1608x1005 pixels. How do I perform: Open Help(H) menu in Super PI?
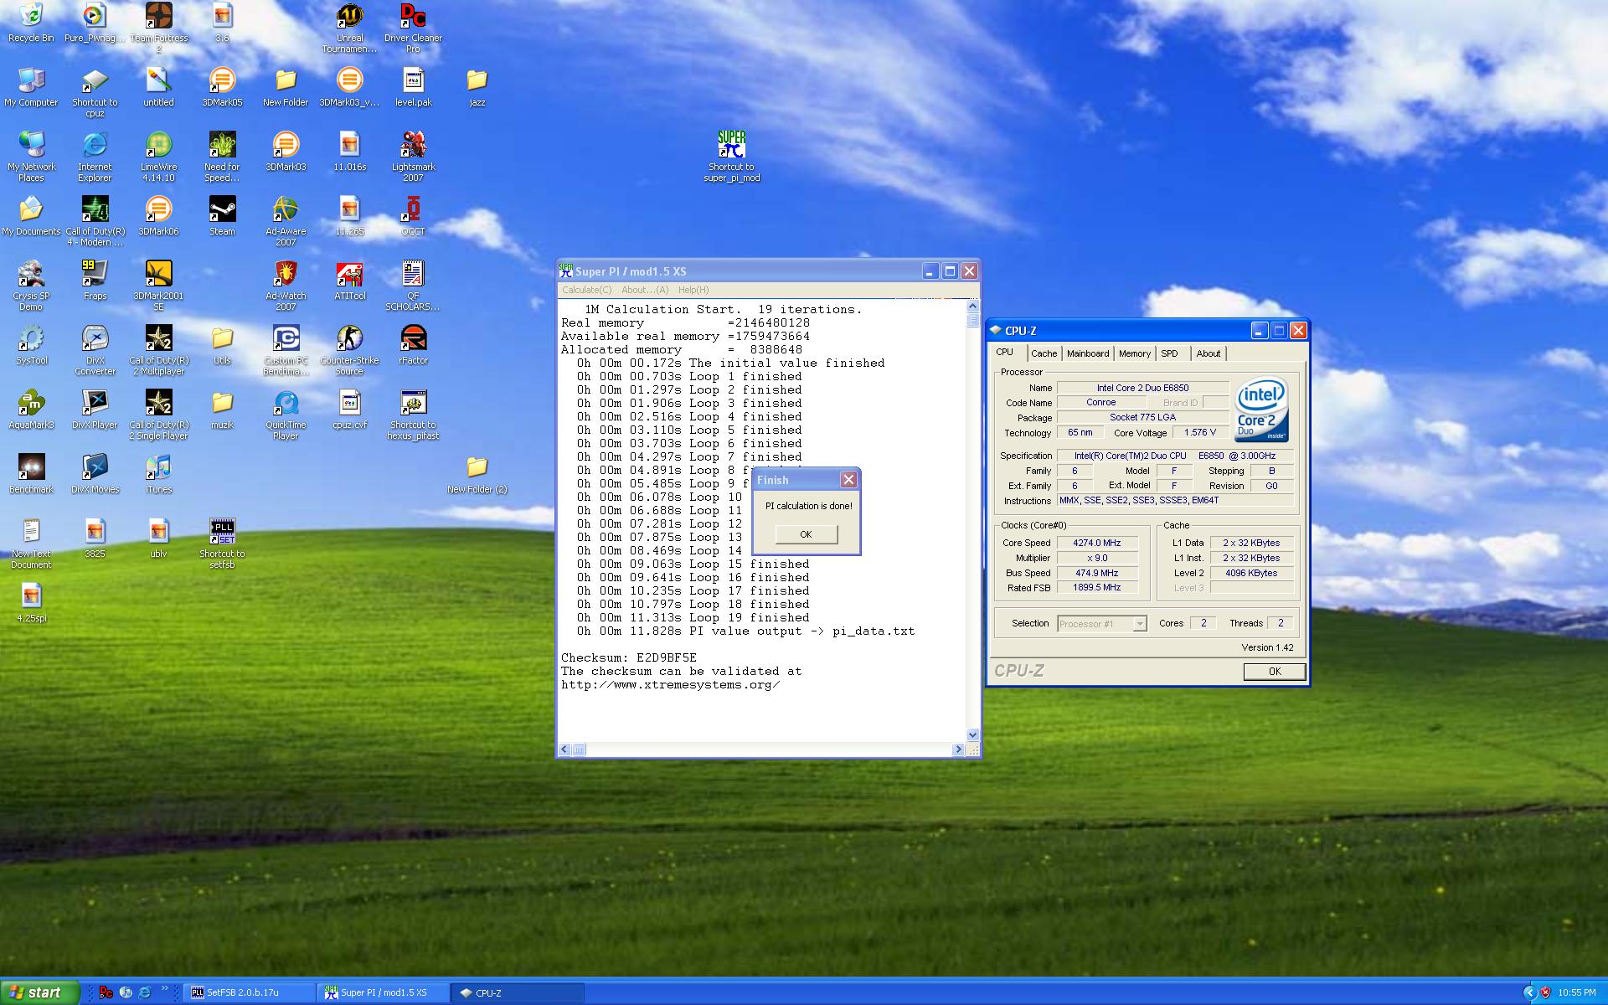tap(693, 290)
